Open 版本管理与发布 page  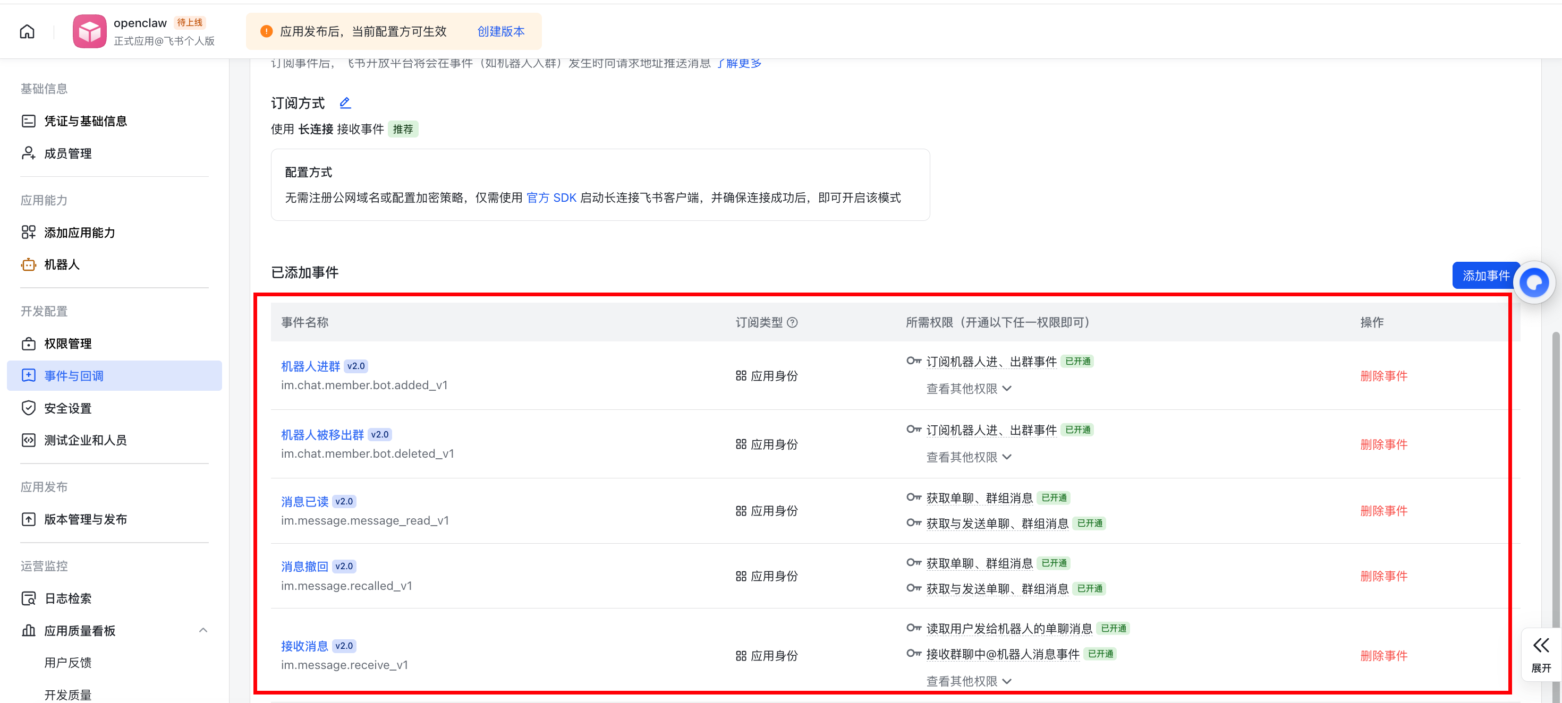pos(115,519)
